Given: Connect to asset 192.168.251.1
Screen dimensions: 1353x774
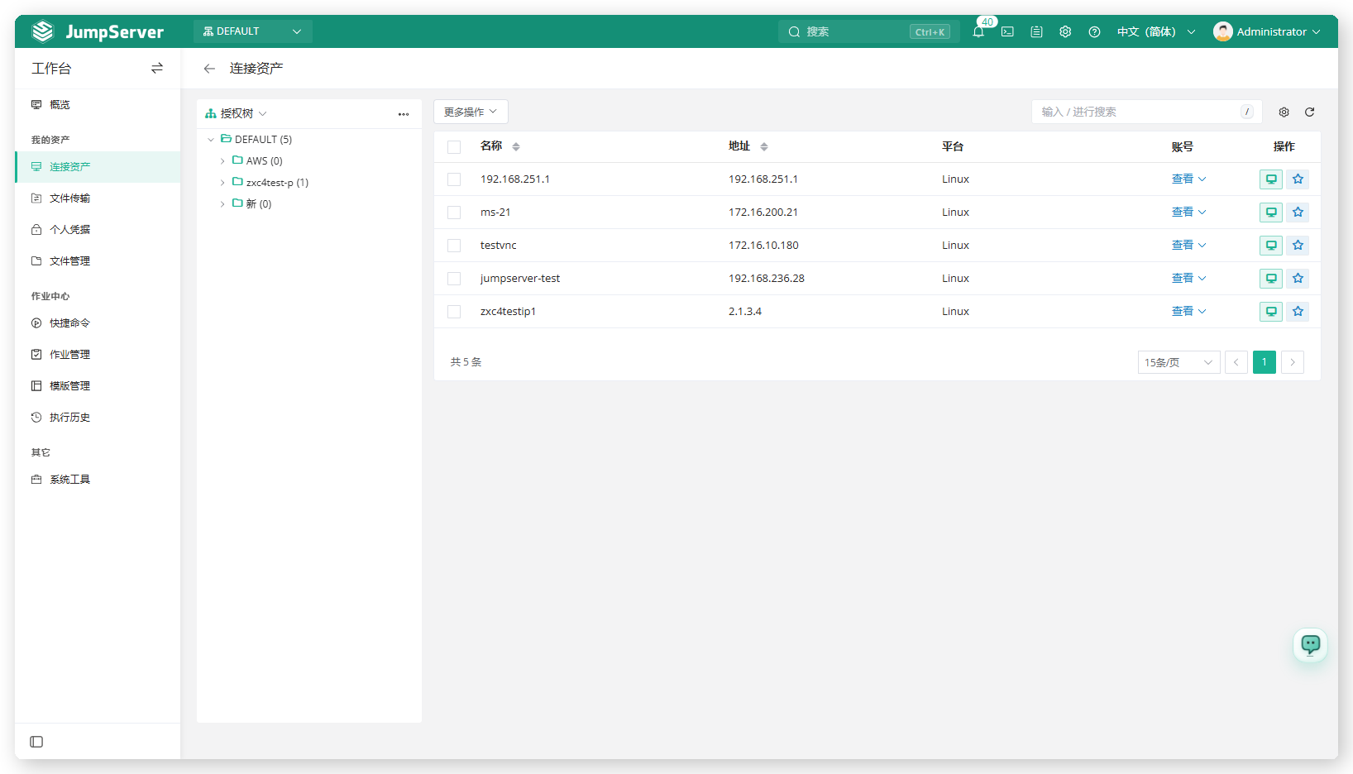Looking at the screenshot, I should tap(1271, 179).
